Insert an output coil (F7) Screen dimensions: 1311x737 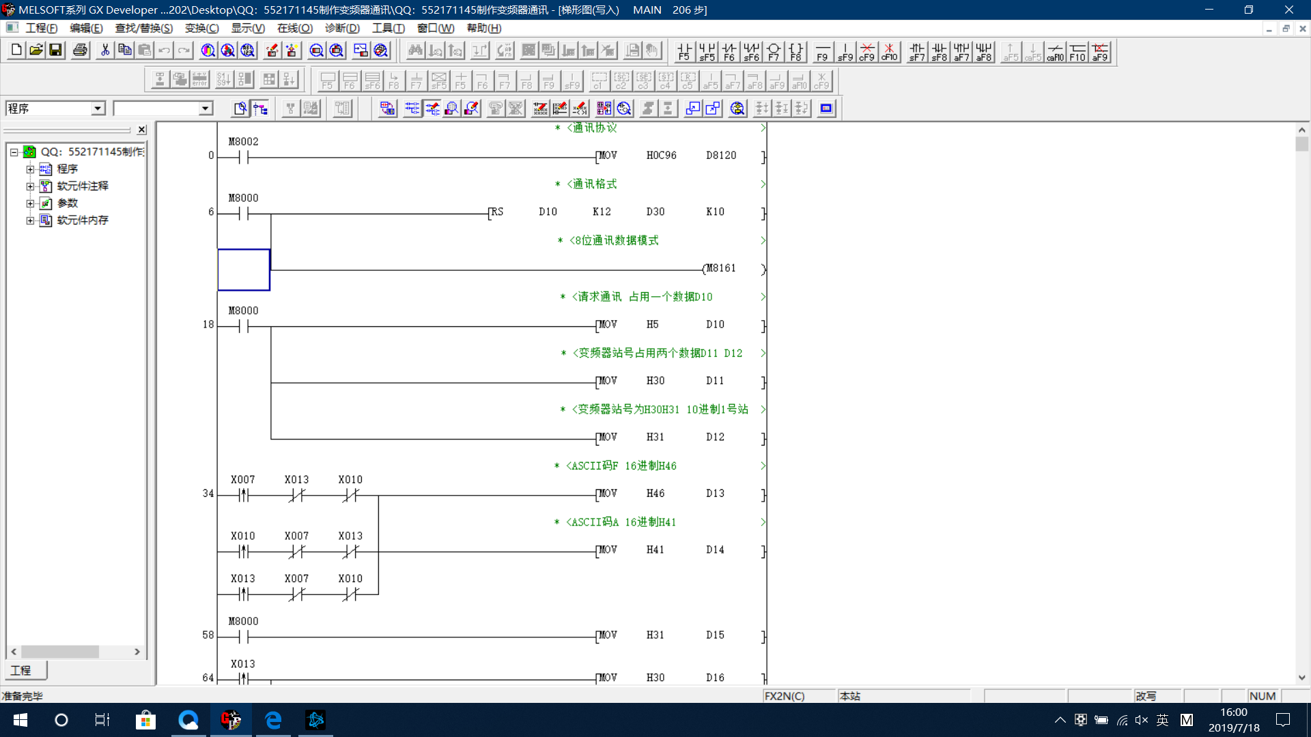[x=773, y=52]
